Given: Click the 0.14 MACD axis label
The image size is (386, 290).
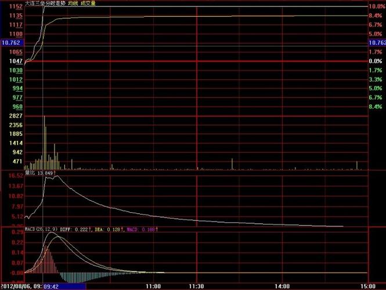Looking at the screenshot, I should (x=17, y=253).
